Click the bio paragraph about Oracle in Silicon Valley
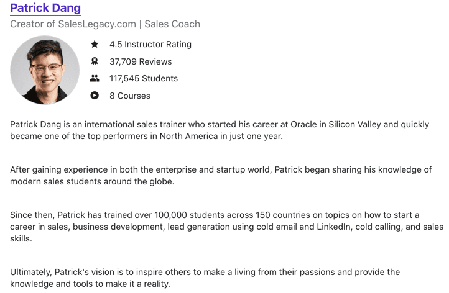This screenshot has height=293, width=449. (220, 130)
